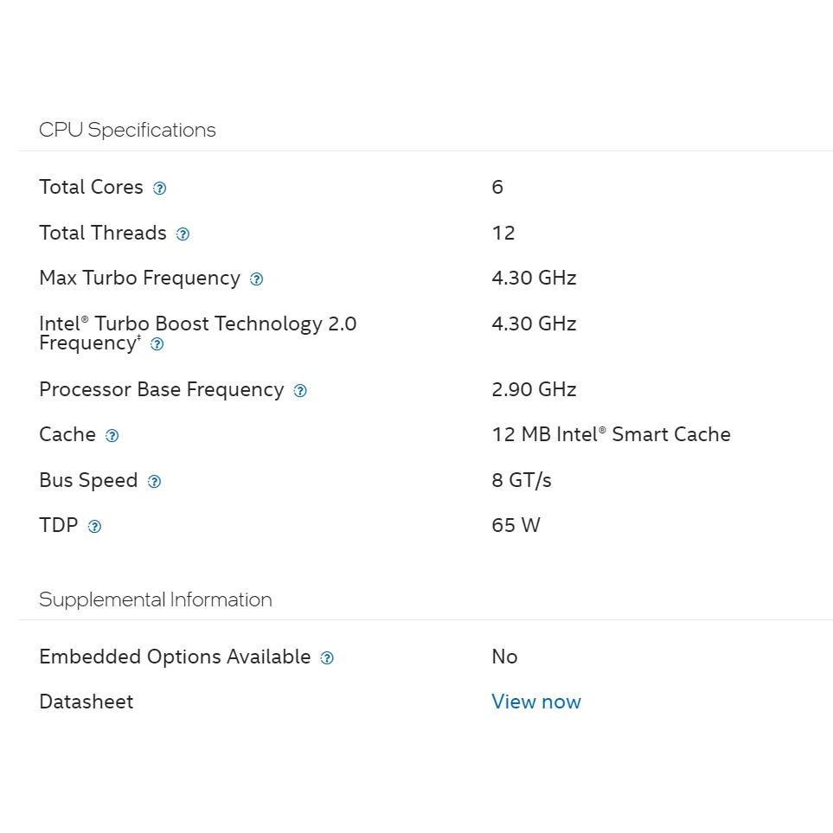Screen dimensions: 833x833
Task: Select the 2.90 GHz base frequency value
Action: click(534, 389)
